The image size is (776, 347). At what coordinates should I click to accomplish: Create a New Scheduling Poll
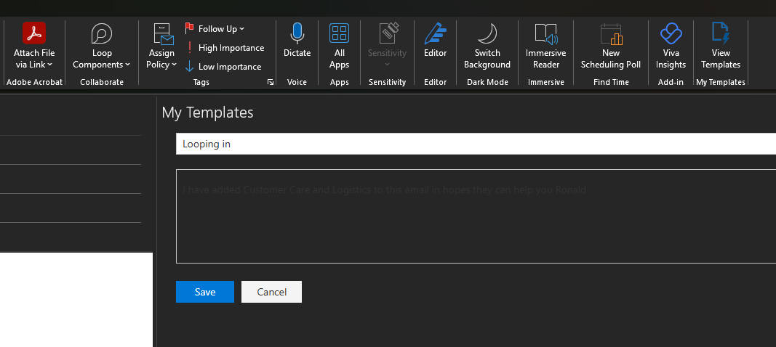coord(611,46)
